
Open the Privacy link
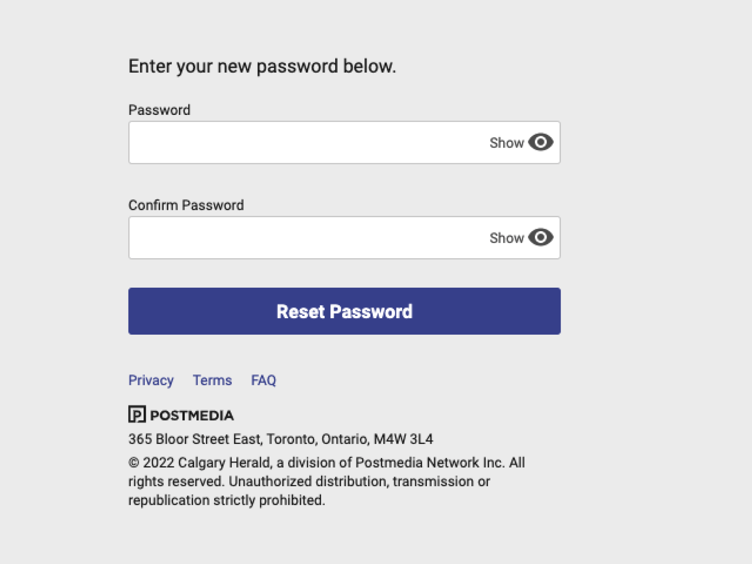(x=151, y=380)
